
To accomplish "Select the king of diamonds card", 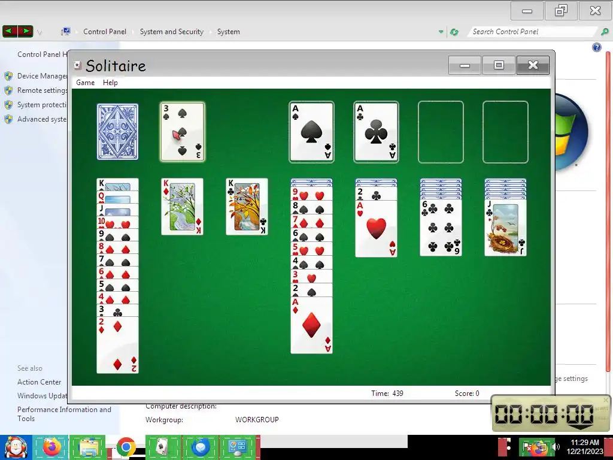I will [182, 207].
